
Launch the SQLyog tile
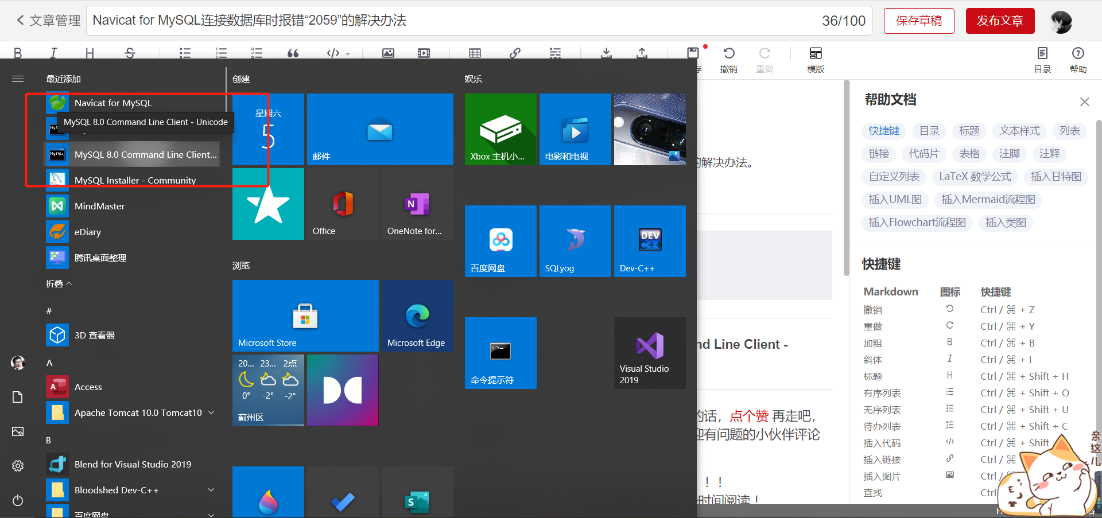(x=575, y=241)
